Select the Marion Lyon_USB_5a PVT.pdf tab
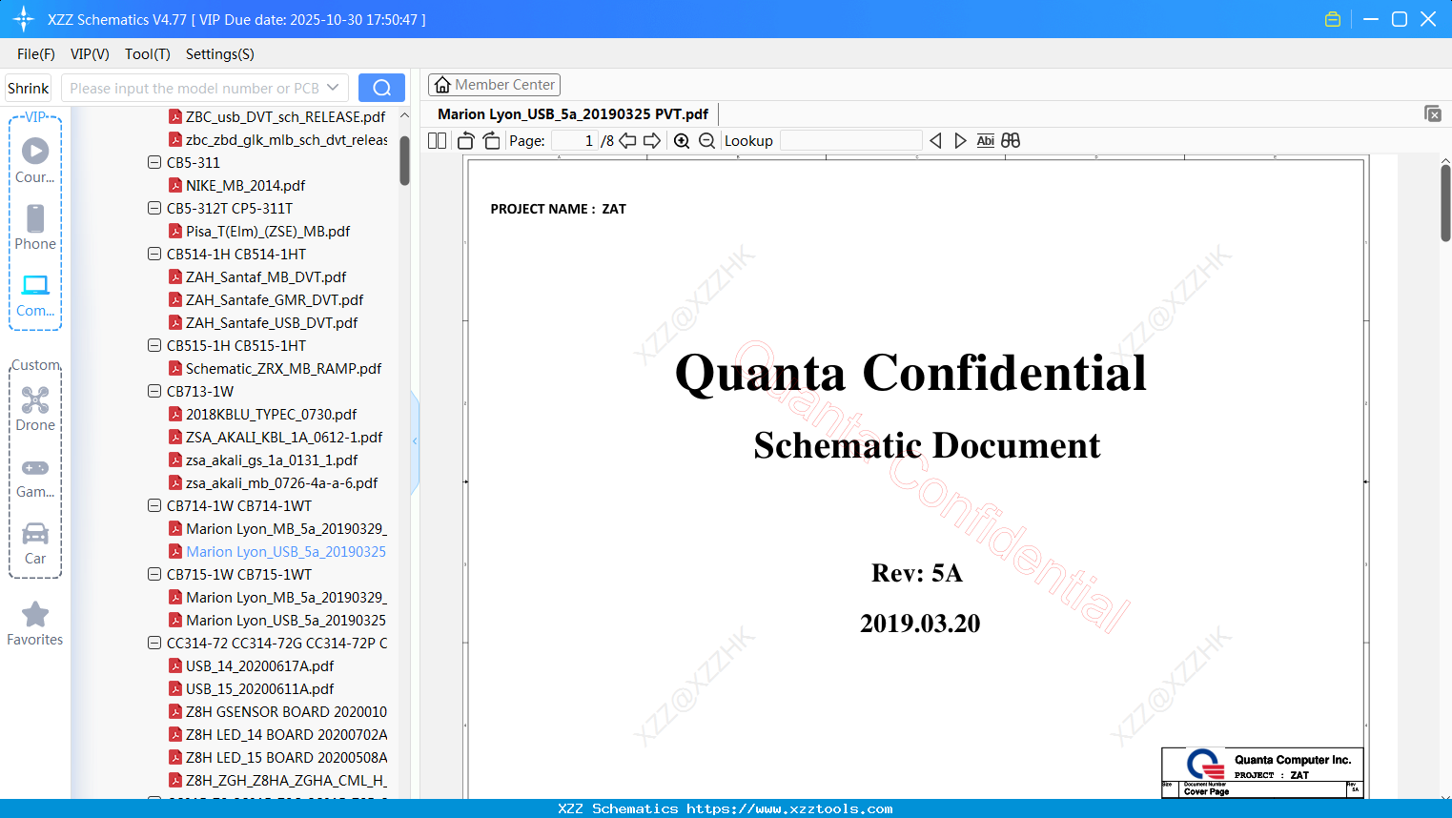Image resolution: width=1452 pixels, height=818 pixels. (x=573, y=114)
